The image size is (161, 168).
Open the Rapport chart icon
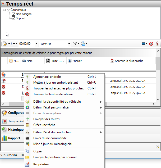pyautogui.click(x=4, y=138)
